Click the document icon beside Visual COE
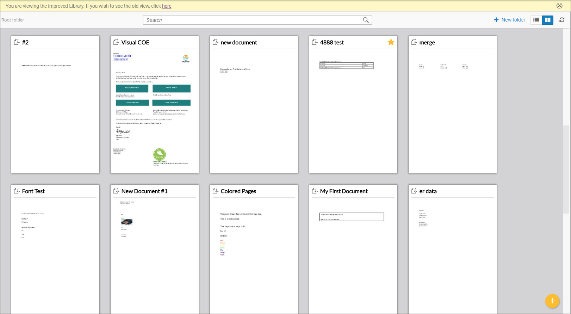This screenshot has height=314, width=571. tap(116, 42)
